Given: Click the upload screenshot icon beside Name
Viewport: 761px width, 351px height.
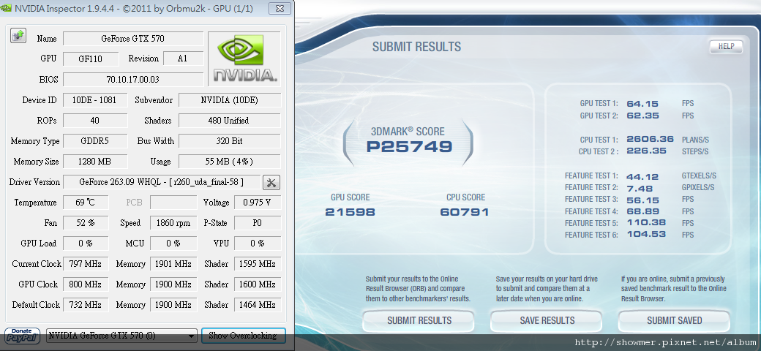Looking at the screenshot, I should [x=18, y=35].
